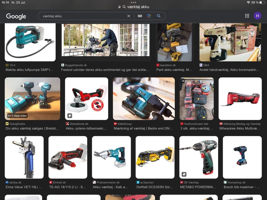Click into the Google search input field
The width and height of the screenshot is (267, 200).
[x=83, y=16]
